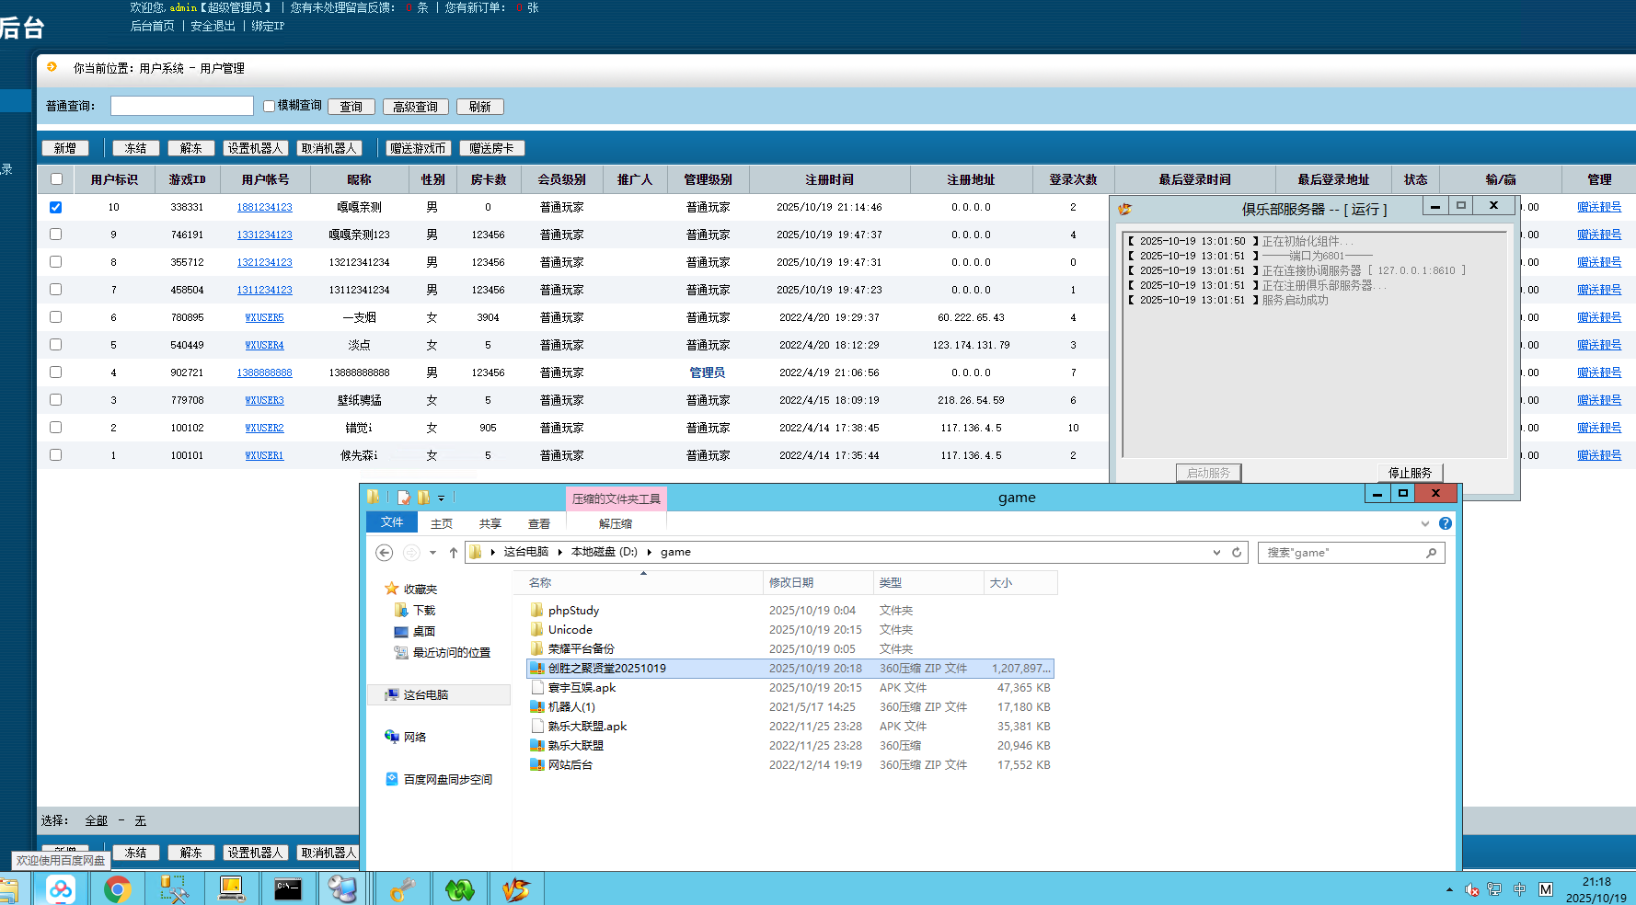This screenshot has height=905, width=1636.
Task: Click the Explorer back arrow button
Action: coord(385,553)
